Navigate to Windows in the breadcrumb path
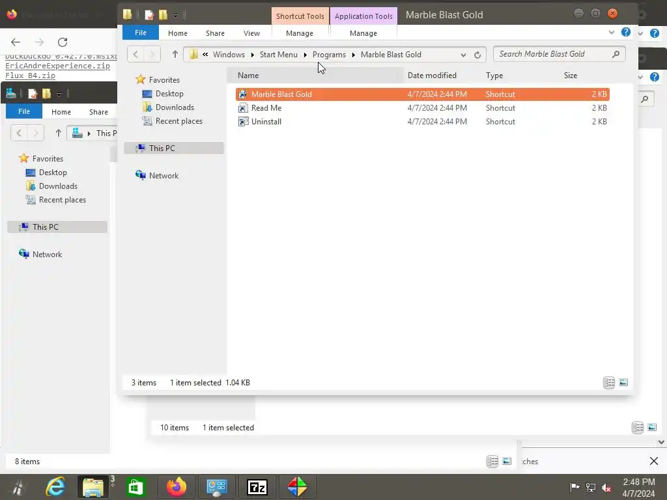The image size is (667, 500). coord(229,55)
